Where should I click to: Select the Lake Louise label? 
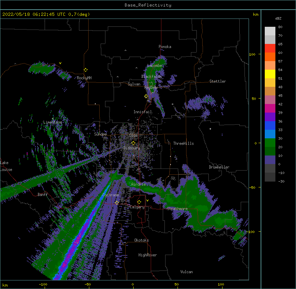(6, 166)
